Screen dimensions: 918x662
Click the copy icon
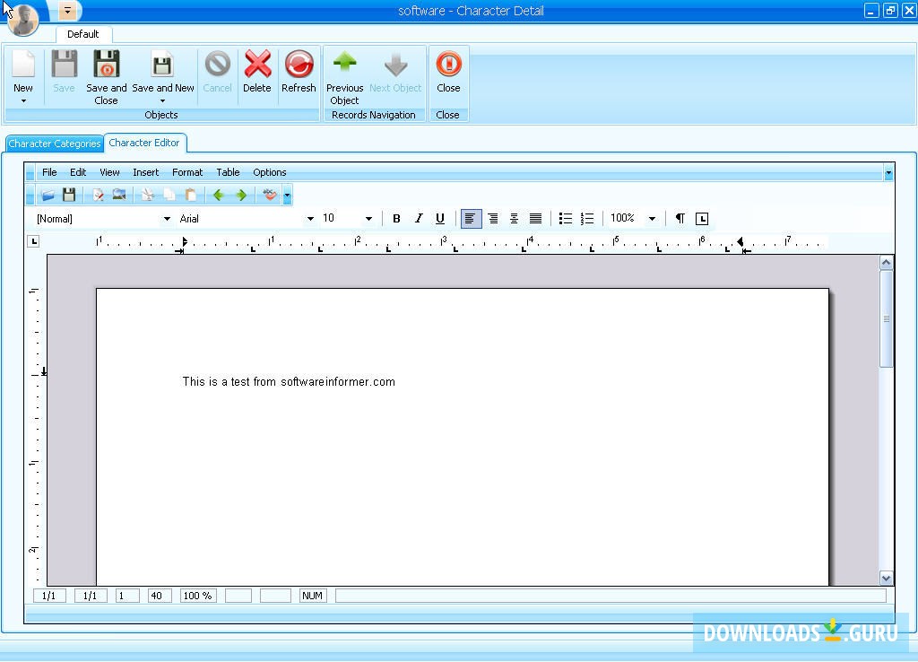click(169, 195)
